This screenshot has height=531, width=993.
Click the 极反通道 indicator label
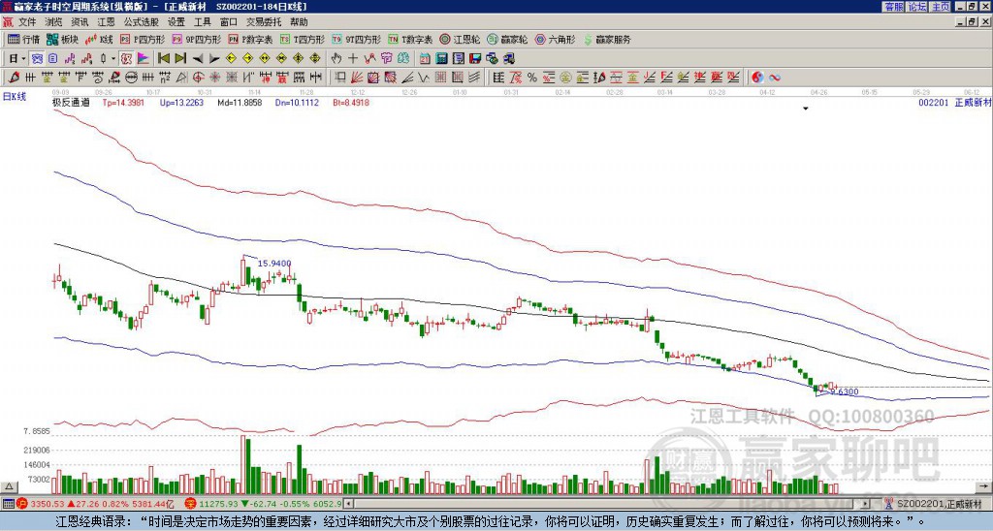tap(71, 102)
